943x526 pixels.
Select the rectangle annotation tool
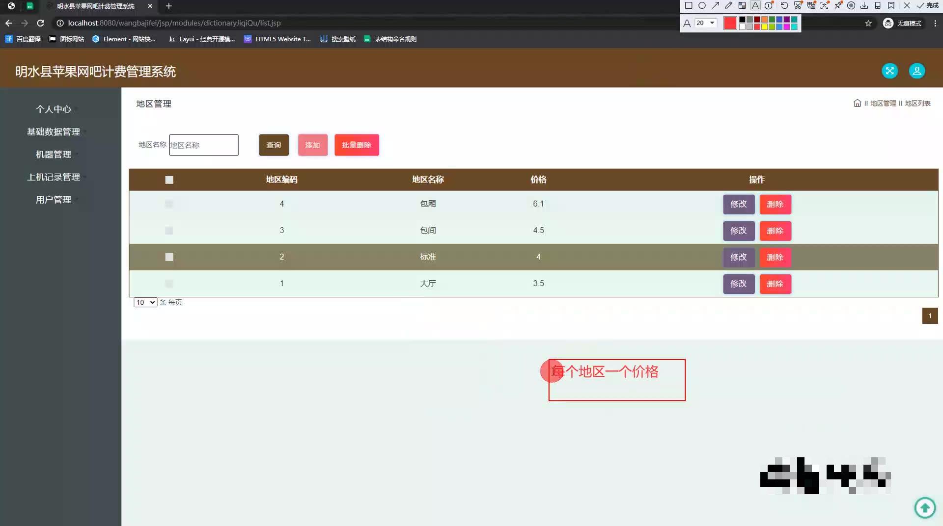coord(688,5)
